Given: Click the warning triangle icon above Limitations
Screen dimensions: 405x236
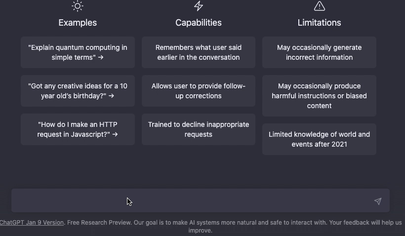Looking at the screenshot, I should pos(319,6).
